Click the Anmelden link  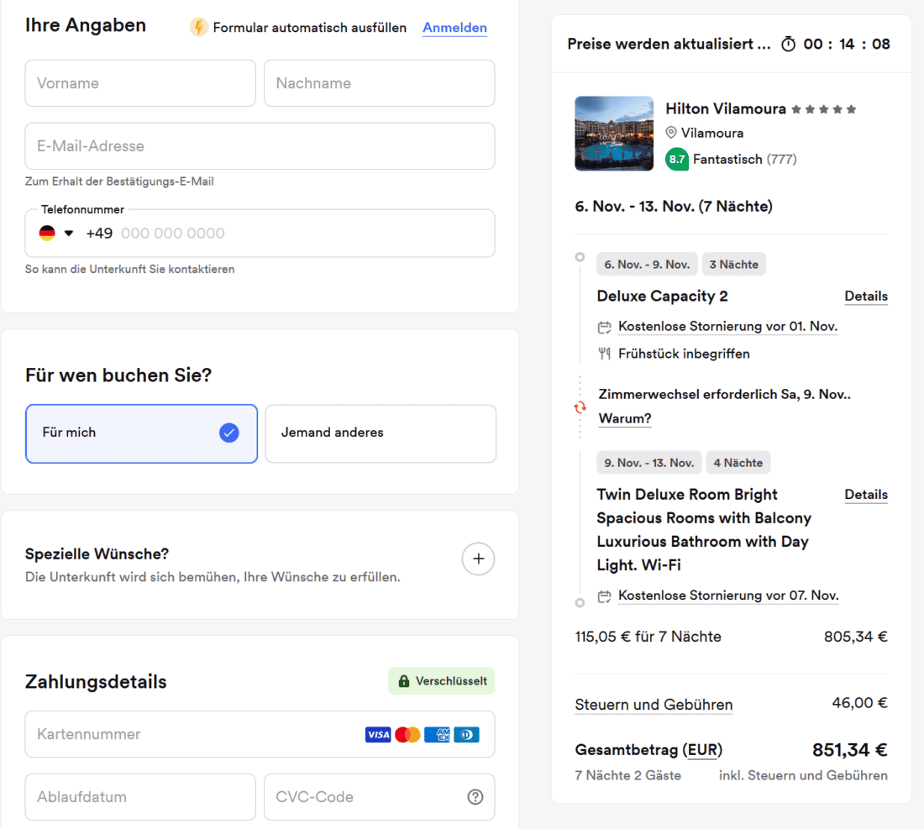454,28
